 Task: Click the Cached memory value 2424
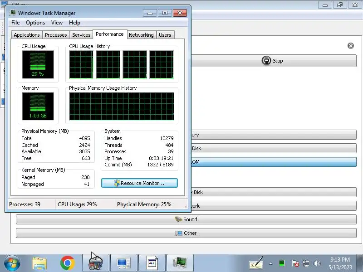tap(84, 145)
